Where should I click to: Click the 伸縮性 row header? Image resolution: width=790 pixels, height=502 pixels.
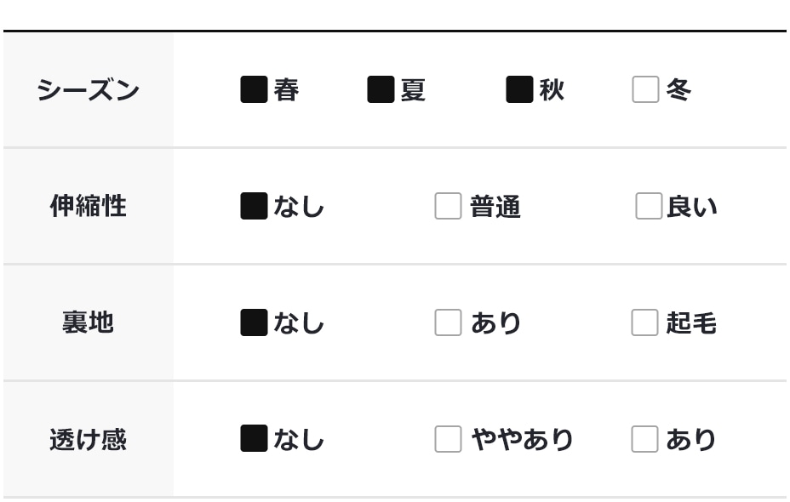pos(88,206)
